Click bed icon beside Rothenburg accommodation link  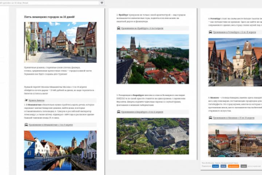(x=211, y=32)
